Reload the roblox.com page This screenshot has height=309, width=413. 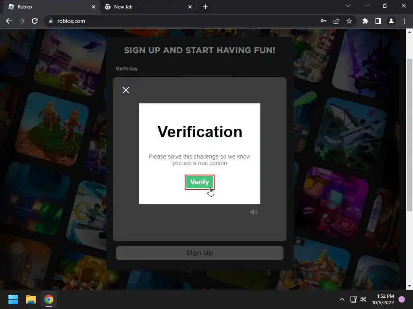pyautogui.click(x=35, y=21)
